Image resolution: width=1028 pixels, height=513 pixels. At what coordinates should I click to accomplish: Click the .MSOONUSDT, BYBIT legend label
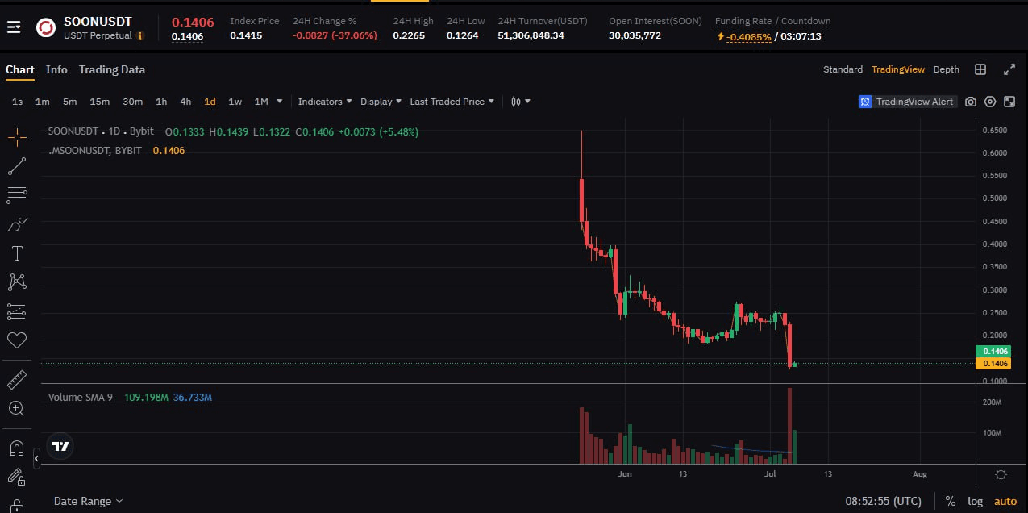click(x=95, y=151)
